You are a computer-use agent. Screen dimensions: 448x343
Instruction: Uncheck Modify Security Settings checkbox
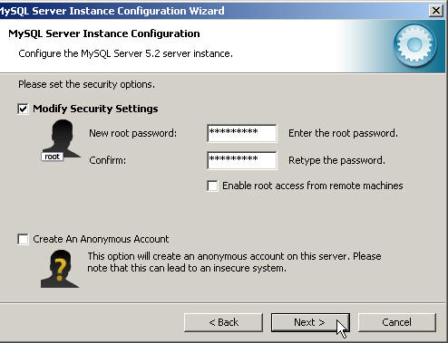click(x=23, y=109)
